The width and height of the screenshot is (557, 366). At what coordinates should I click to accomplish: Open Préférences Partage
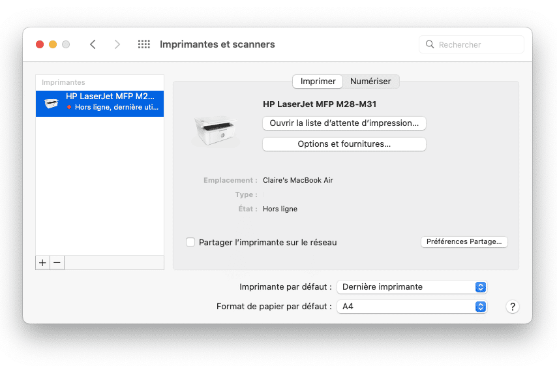pyautogui.click(x=464, y=241)
